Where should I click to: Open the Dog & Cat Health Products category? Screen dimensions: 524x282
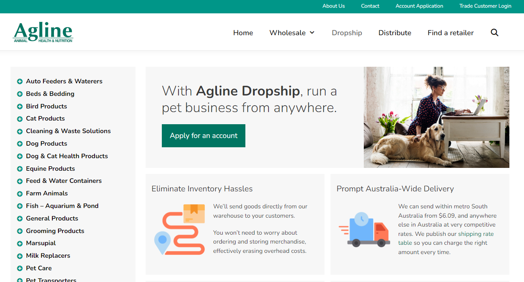(67, 156)
